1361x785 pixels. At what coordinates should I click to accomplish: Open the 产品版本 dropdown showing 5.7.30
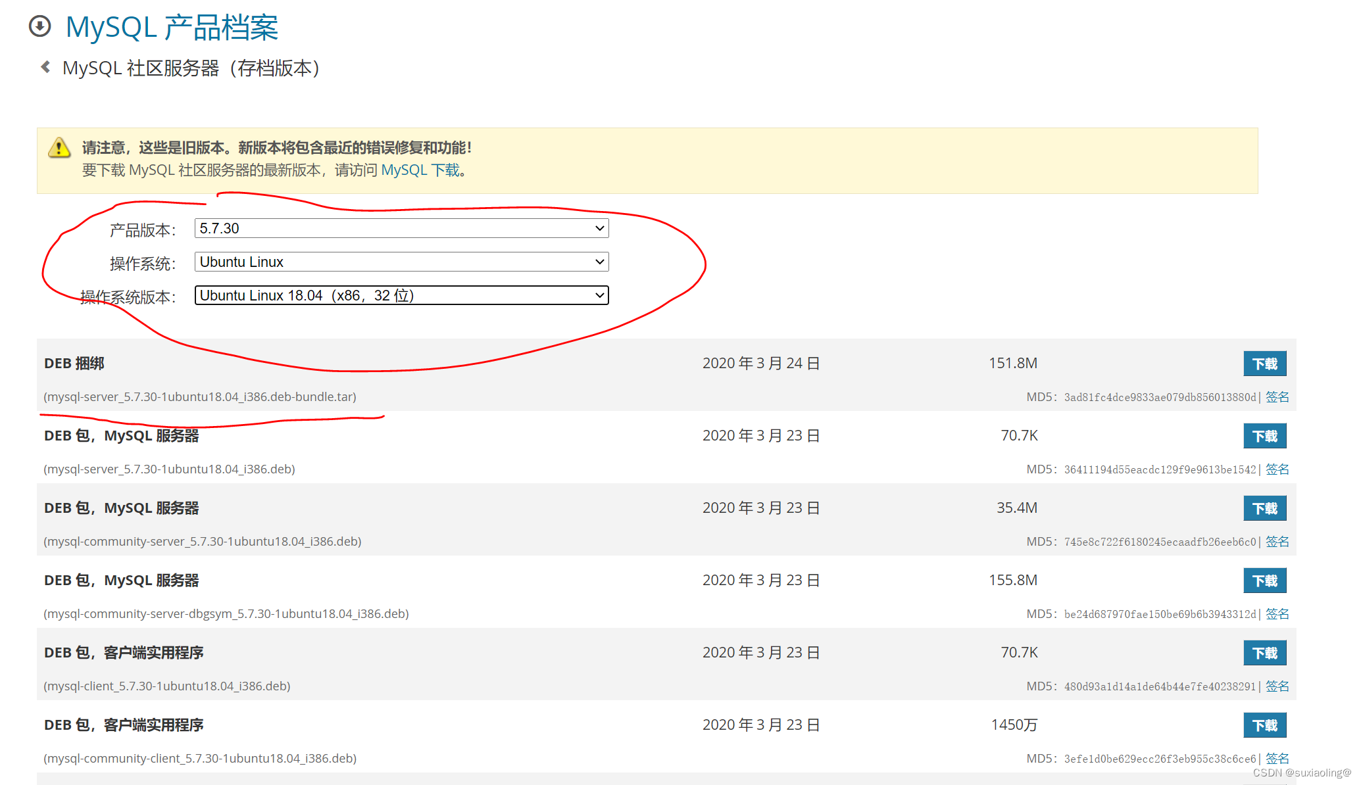click(x=401, y=228)
